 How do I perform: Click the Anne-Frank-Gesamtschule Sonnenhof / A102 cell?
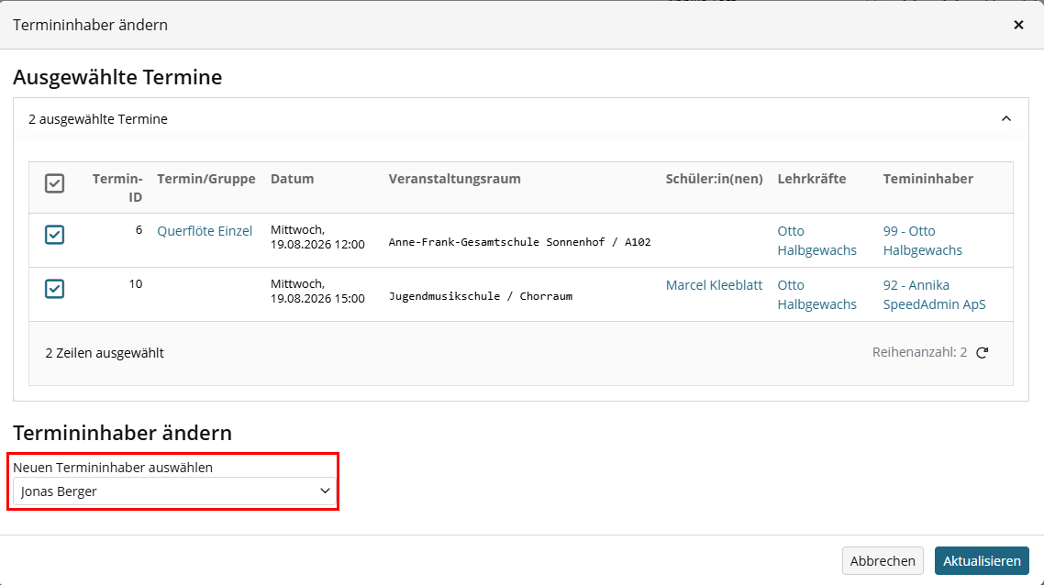520,242
